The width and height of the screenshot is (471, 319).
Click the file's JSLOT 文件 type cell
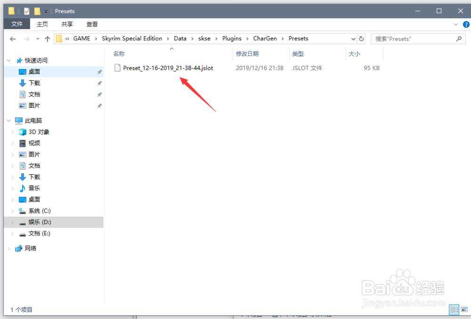307,68
